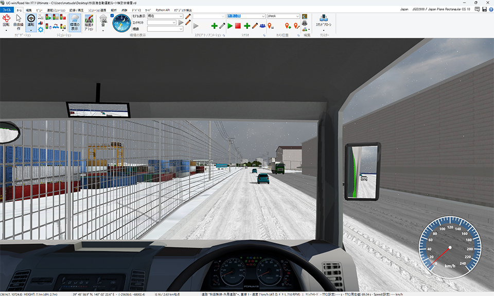Edit model display with top pencil icon

click(188, 16)
